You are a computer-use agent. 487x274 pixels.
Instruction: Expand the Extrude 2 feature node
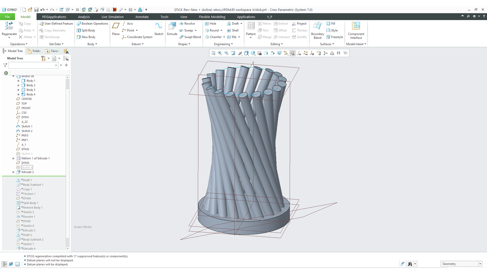pyautogui.click(x=14, y=172)
